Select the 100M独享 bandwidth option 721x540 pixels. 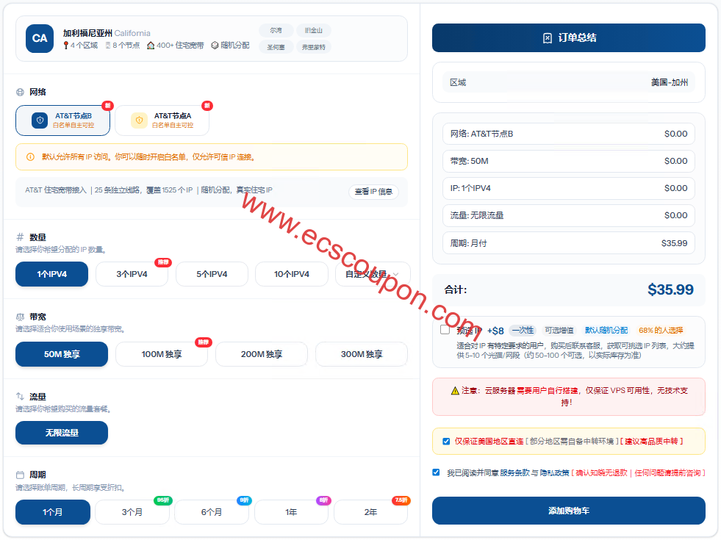tap(163, 353)
